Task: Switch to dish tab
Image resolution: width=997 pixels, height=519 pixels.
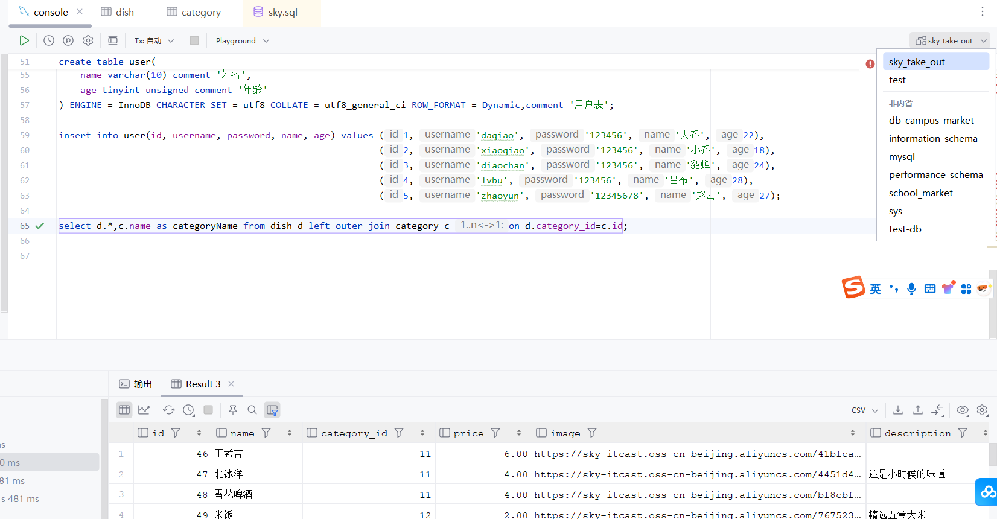Action: point(118,12)
